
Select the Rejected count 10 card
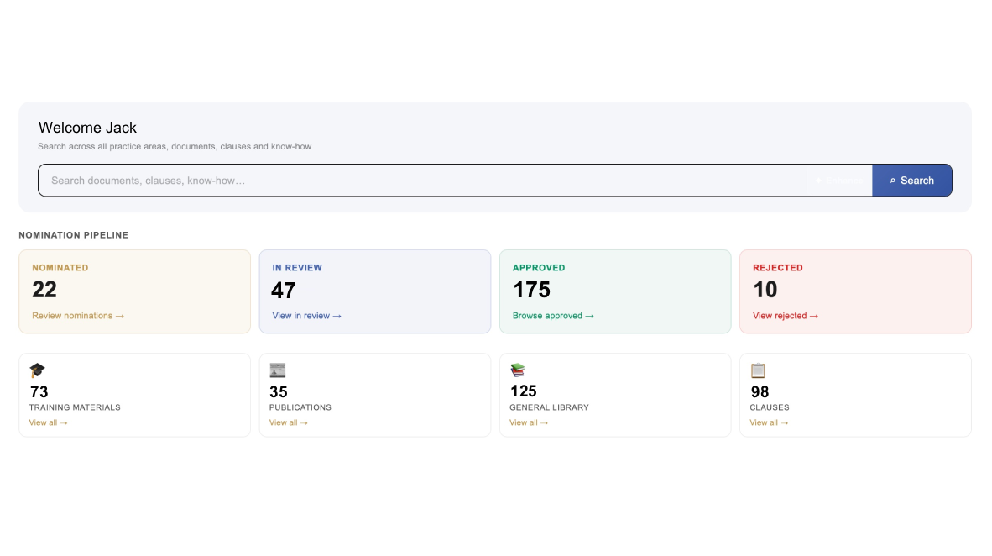click(x=855, y=291)
